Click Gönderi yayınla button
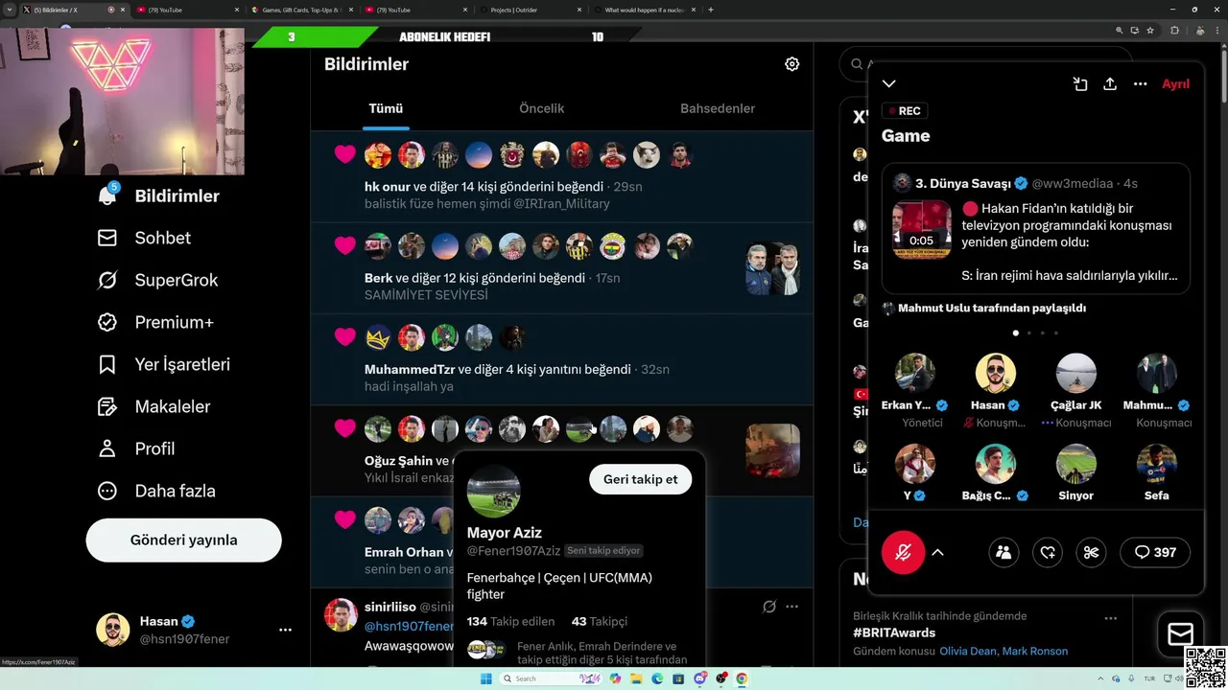Image resolution: width=1228 pixels, height=690 pixels. [183, 540]
